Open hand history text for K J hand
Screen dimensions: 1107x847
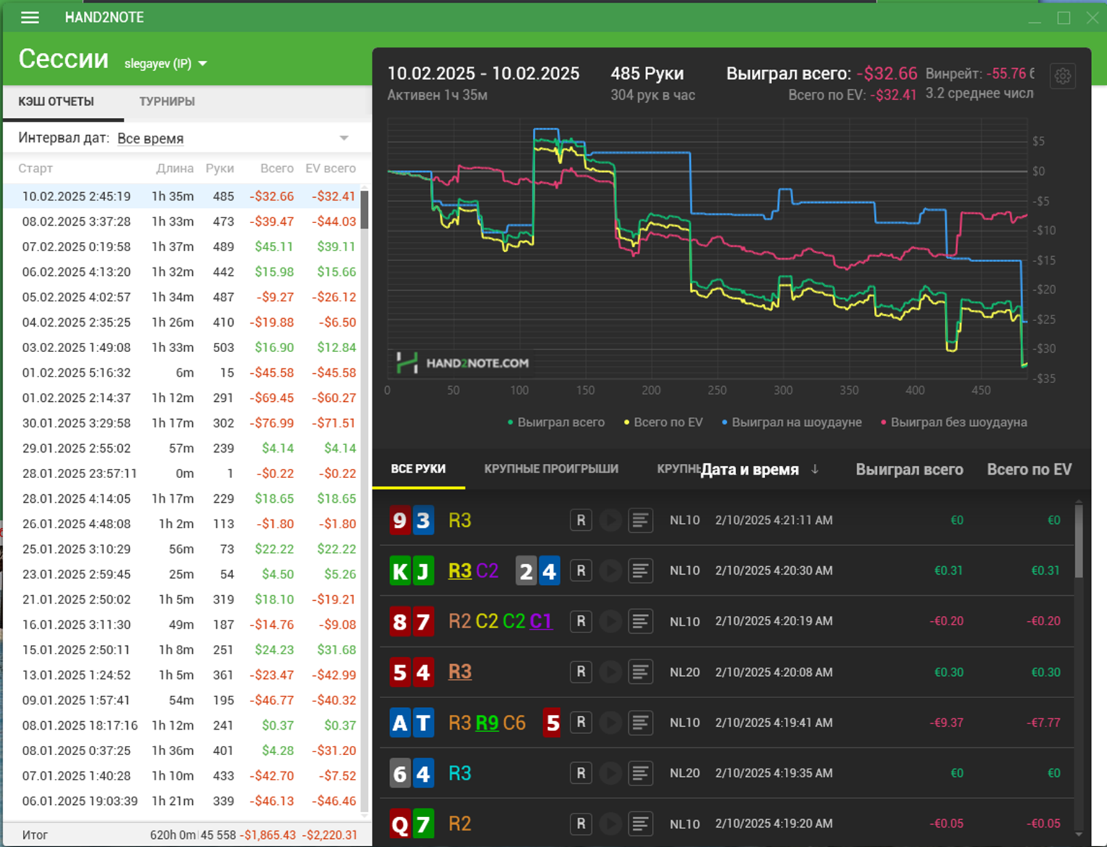tap(641, 570)
